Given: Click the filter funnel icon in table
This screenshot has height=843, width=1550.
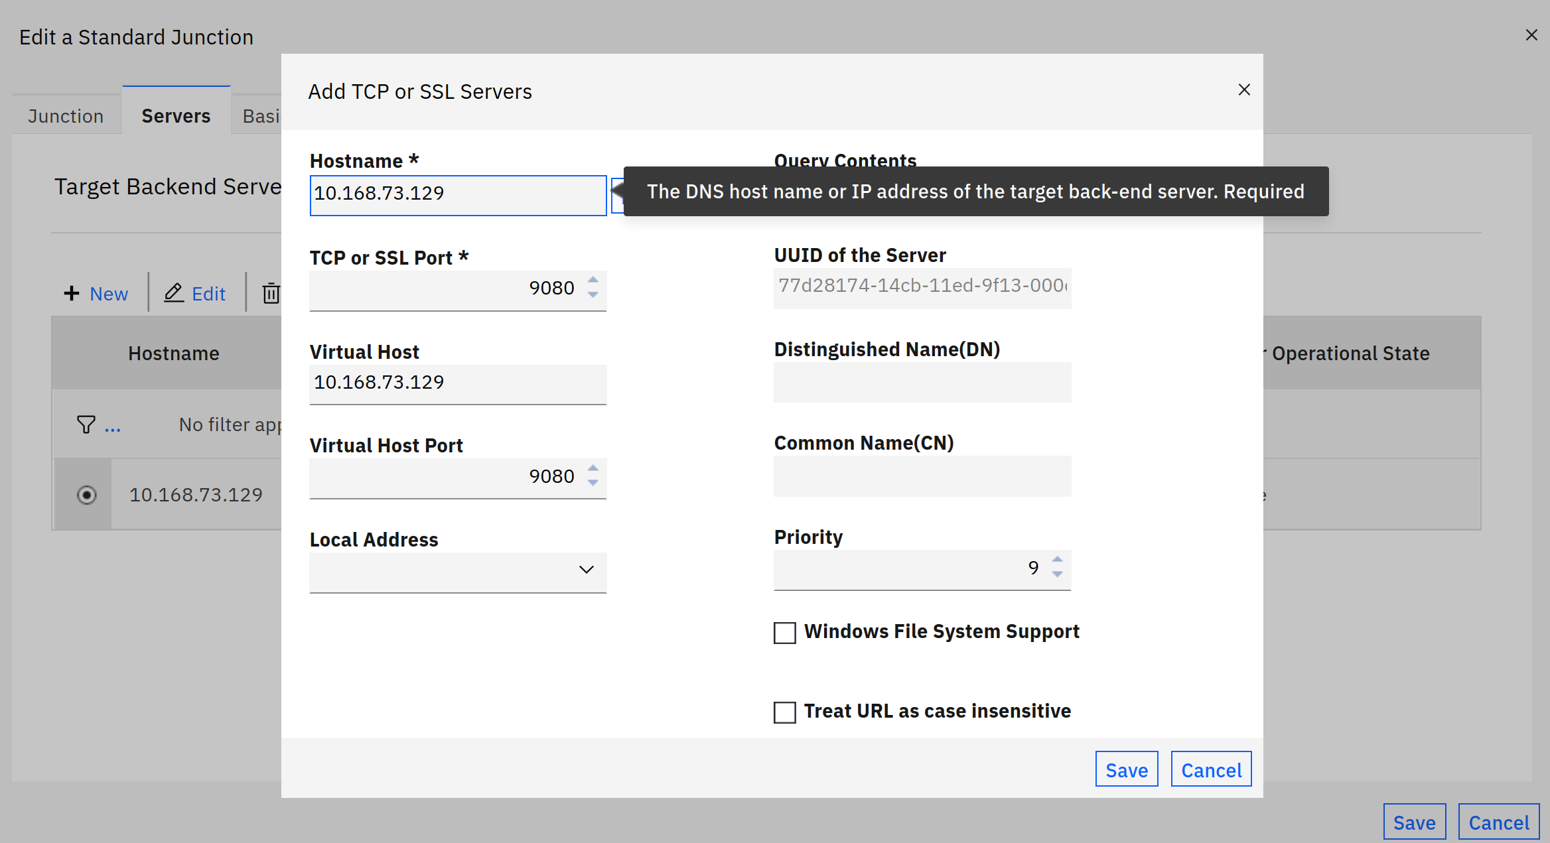Looking at the screenshot, I should coord(86,424).
